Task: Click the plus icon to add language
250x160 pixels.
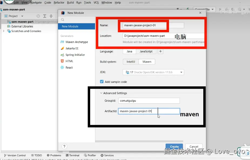Action: 160,51
